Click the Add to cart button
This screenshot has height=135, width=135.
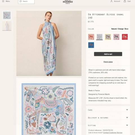click(108, 54)
